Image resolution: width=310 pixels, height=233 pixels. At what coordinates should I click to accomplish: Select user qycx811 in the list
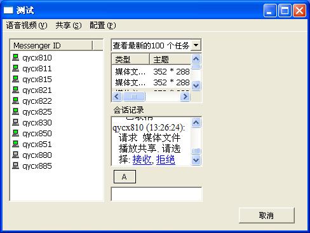(37, 69)
